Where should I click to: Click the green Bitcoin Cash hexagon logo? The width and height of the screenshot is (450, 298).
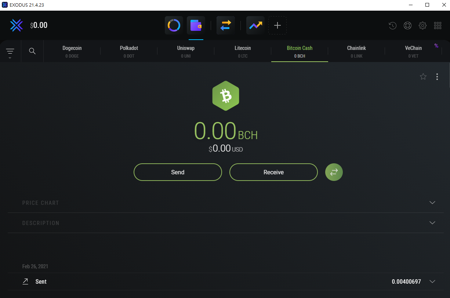(x=226, y=96)
